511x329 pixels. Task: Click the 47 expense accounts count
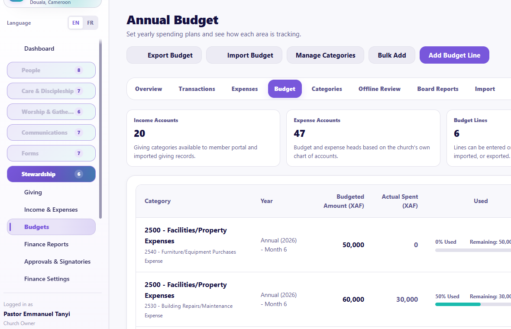tap(299, 133)
